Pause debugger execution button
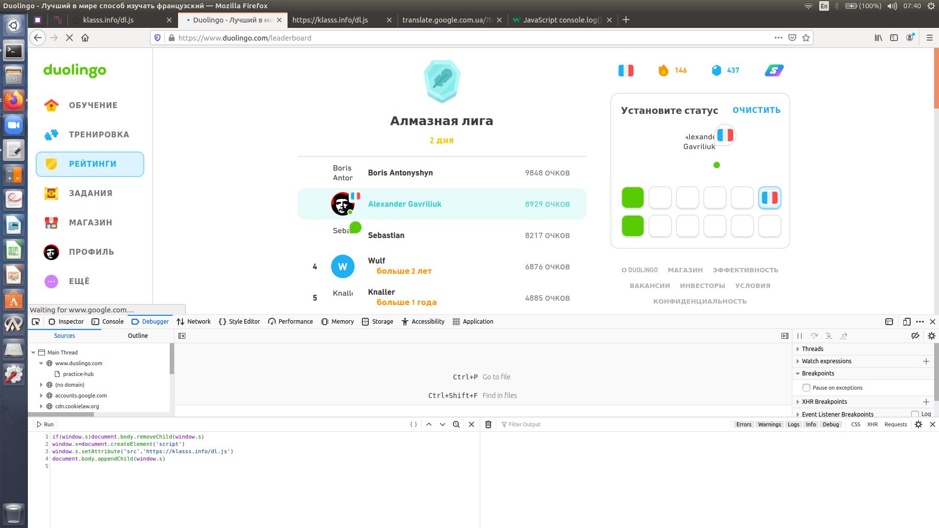This screenshot has height=528, width=939. [800, 336]
